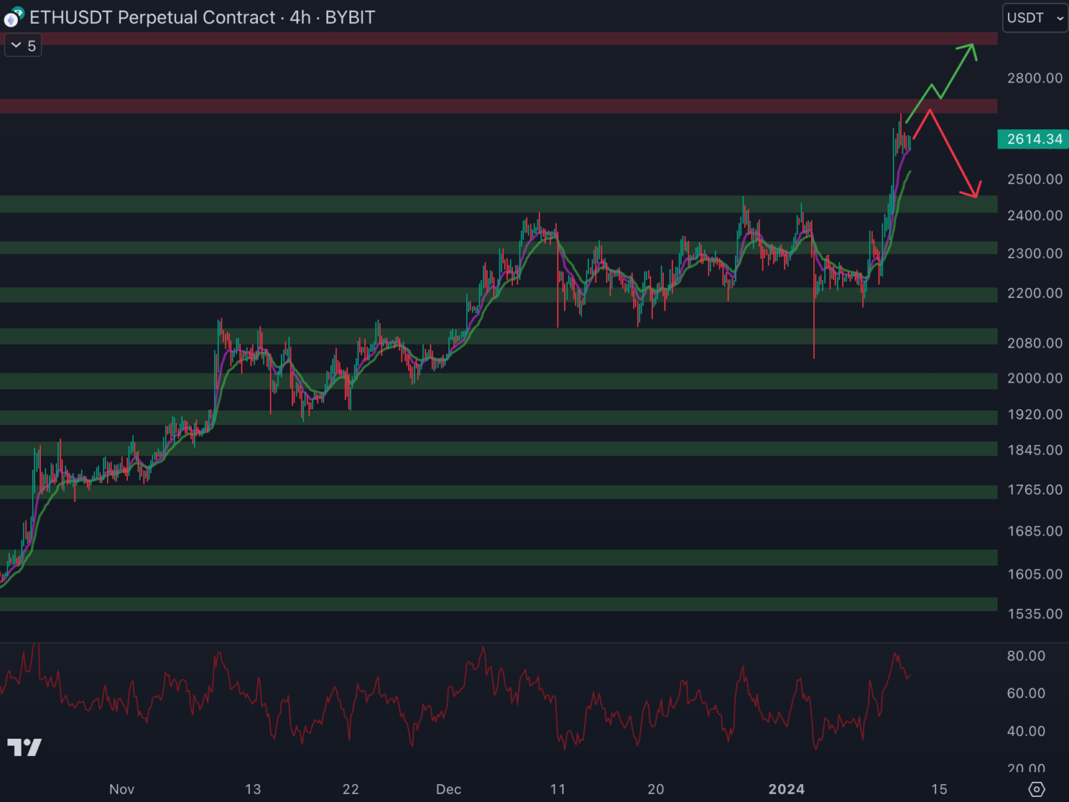Open the USDT currency dropdown
1069x802 pixels.
[x=1035, y=18]
